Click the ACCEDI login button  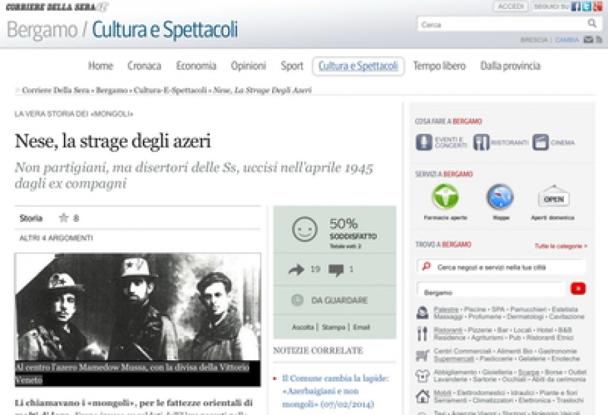(x=511, y=7)
